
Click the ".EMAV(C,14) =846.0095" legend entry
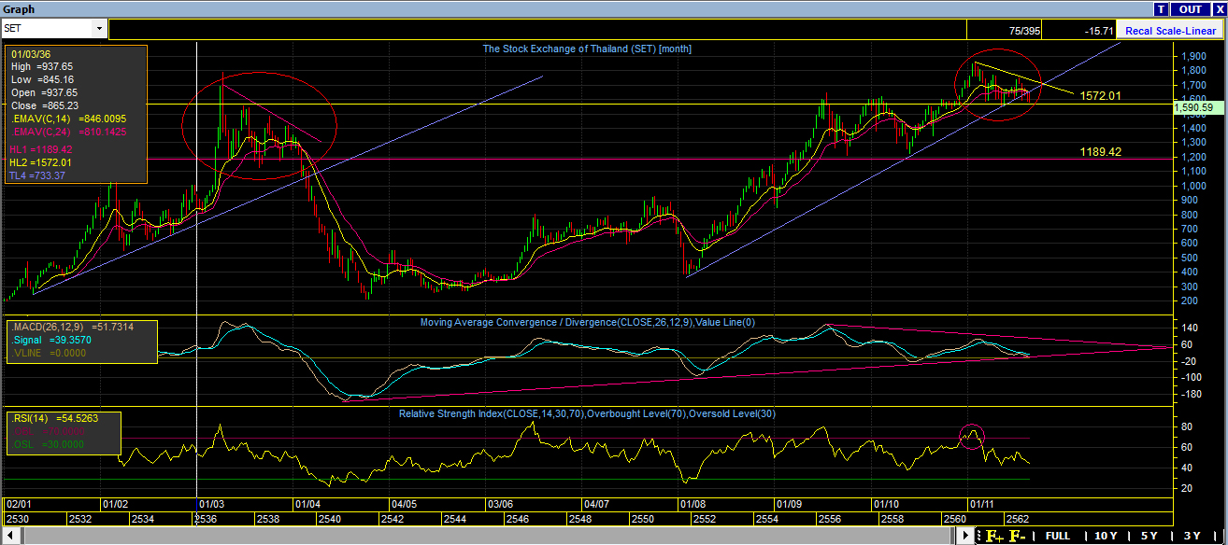pos(67,119)
